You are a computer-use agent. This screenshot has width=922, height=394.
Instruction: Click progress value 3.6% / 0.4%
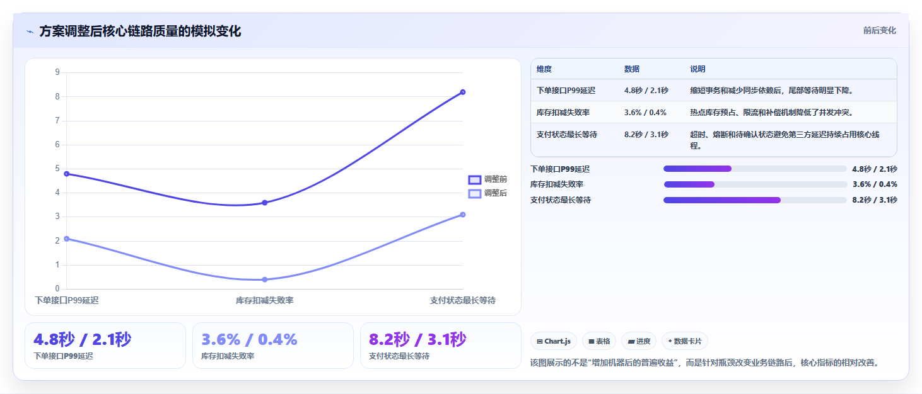875,184
